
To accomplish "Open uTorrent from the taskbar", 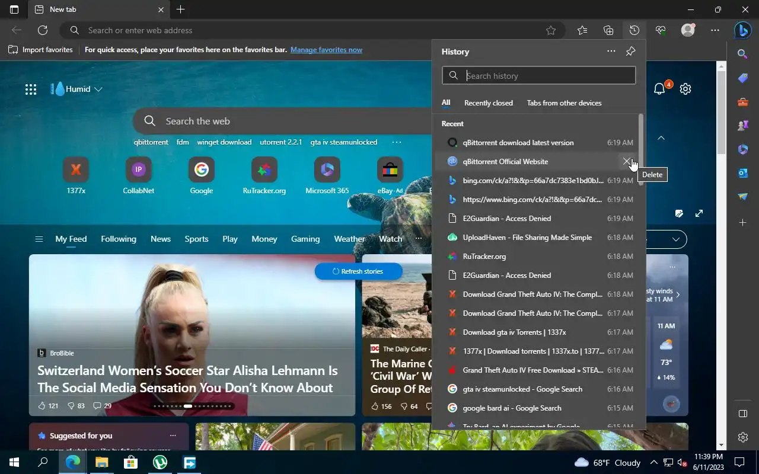I will click(x=160, y=462).
